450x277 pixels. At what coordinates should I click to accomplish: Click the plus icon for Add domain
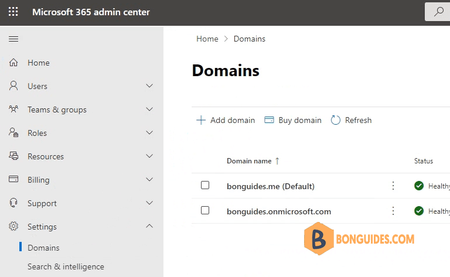[201, 120]
